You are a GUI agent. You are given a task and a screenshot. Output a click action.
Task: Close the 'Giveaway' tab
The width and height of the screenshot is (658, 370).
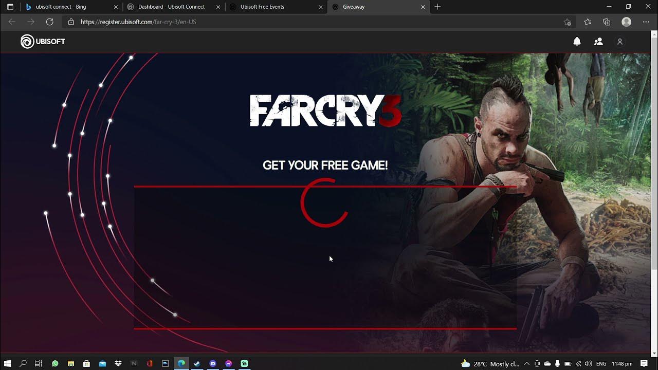[423, 7]
